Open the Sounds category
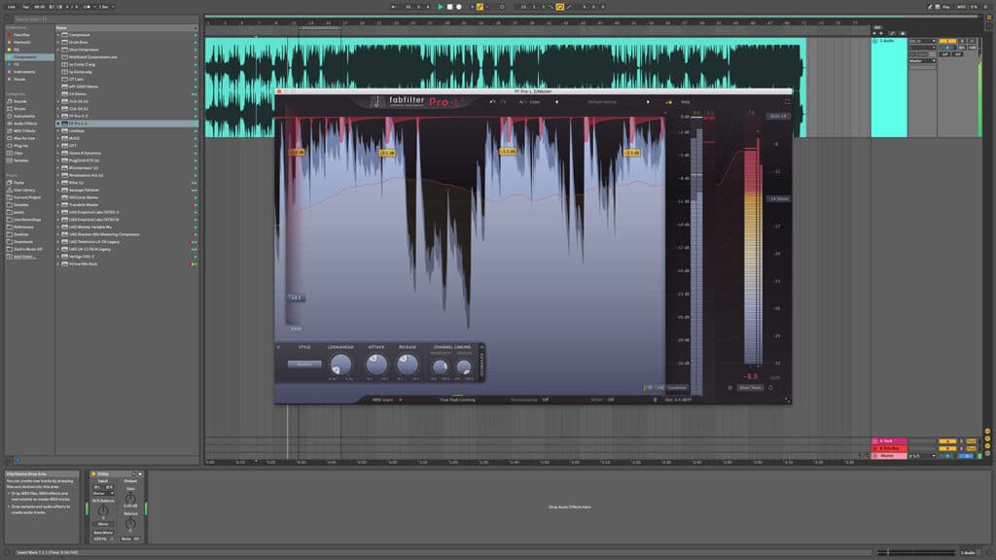This screenshot has width=996, height=560. click(x=20, y=101)
